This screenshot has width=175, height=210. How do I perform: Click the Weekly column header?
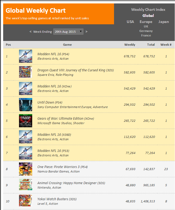[130, 45]
